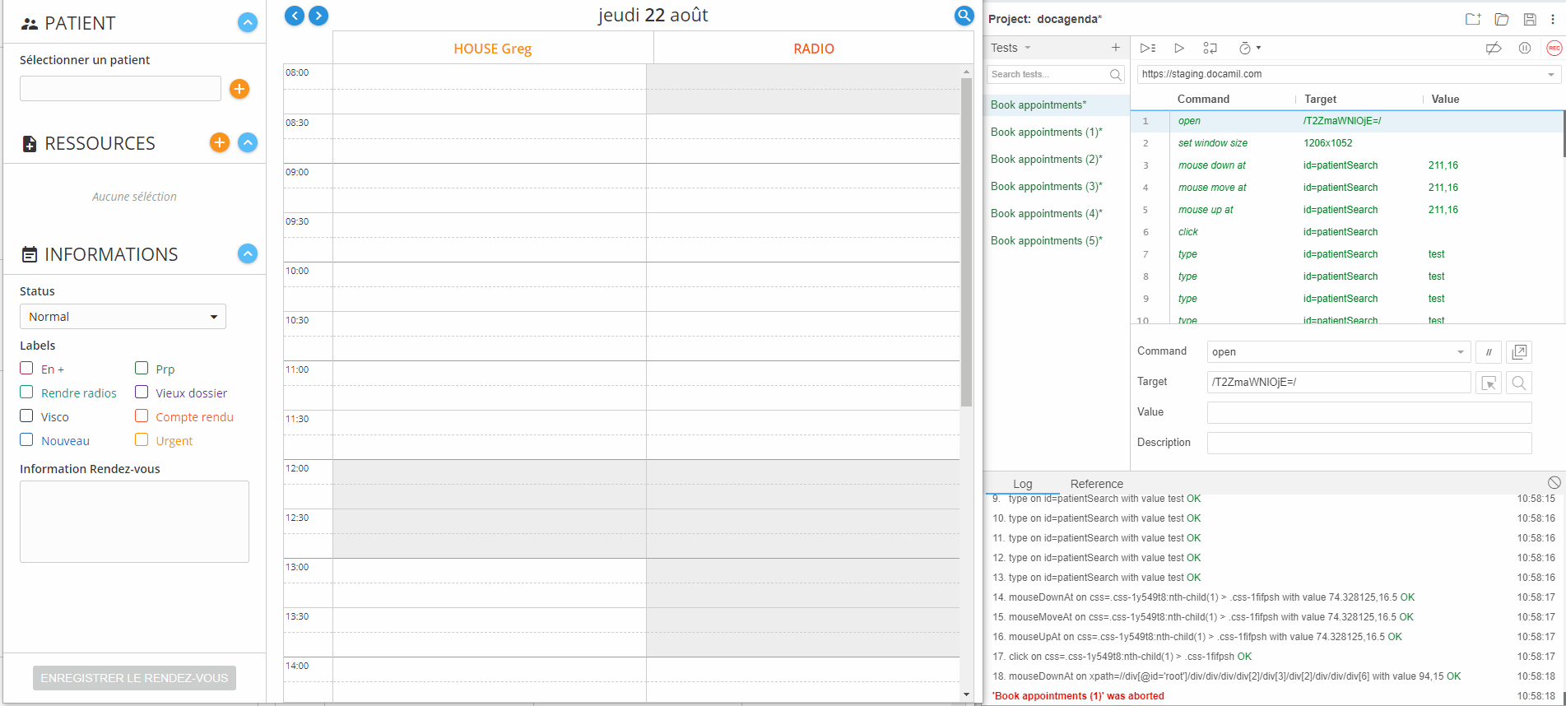Tick the Vieux dossier label
The width and height of the screenshot is (1566, 706).
coord(142,392)
